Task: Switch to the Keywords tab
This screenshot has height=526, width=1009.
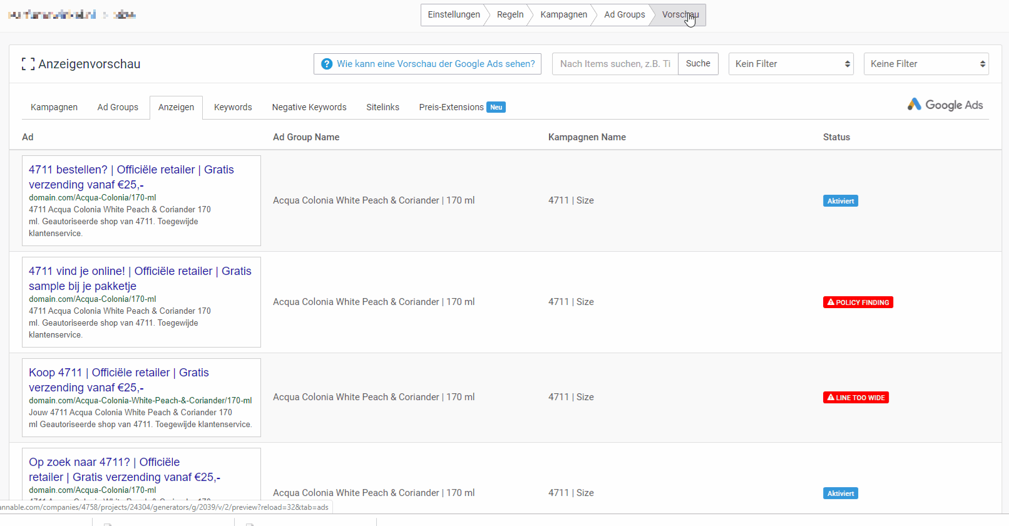Action: tap(233, 107)
